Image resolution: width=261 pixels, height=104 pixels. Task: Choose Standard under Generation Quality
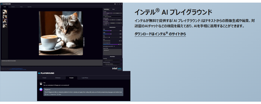pos(106,23)
